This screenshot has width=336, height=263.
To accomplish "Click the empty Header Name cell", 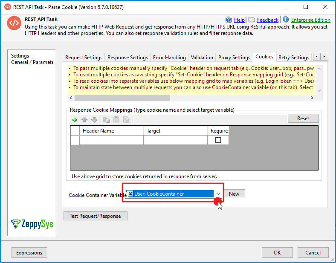I will (x=111, y=140).
